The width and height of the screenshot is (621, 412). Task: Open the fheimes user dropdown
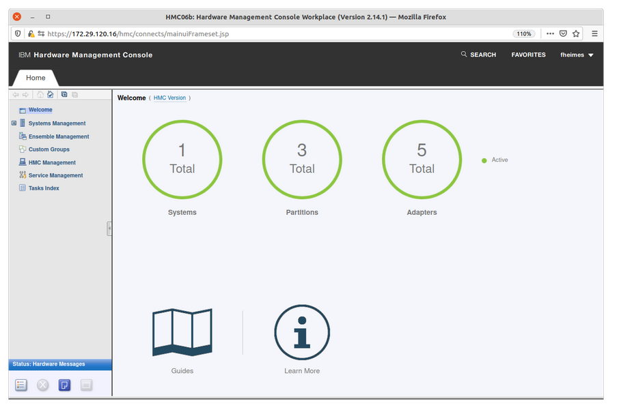click(577, 55)
